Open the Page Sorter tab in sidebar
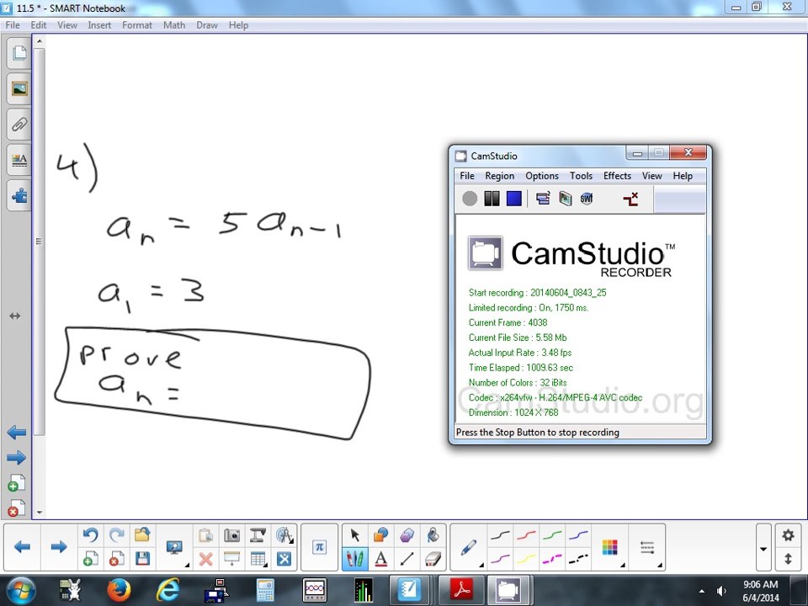808x606 pixels. pos(19,53)
